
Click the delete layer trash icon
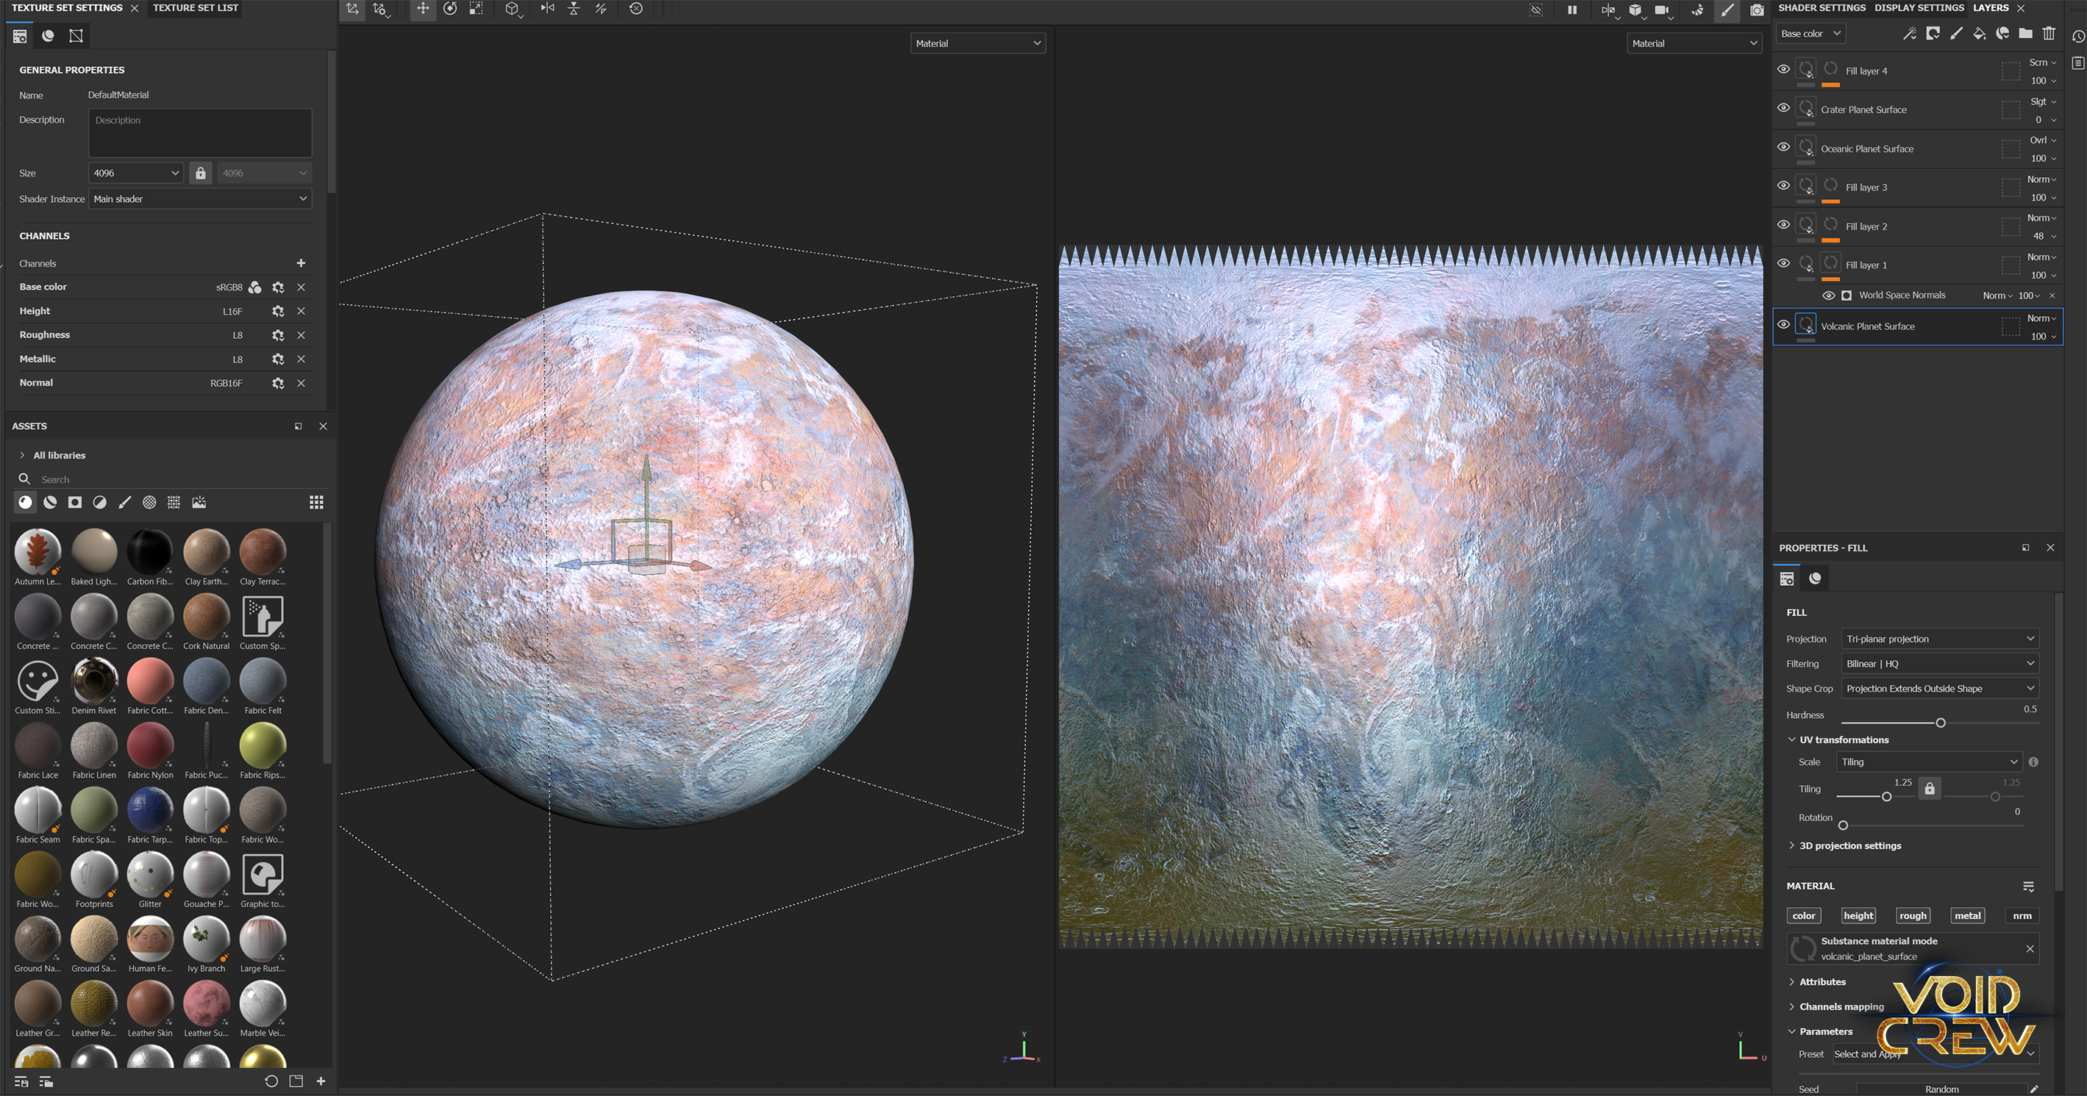[2049, 33]
